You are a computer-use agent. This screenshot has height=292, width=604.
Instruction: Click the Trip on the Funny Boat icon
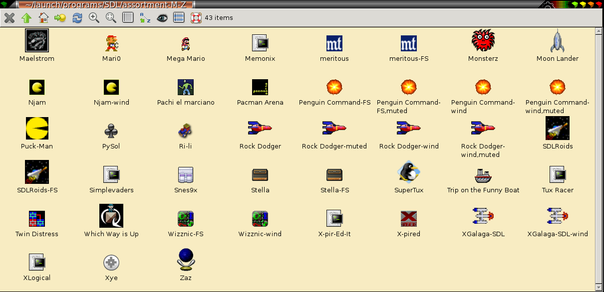pyautogui.click(x=483, y=175)
